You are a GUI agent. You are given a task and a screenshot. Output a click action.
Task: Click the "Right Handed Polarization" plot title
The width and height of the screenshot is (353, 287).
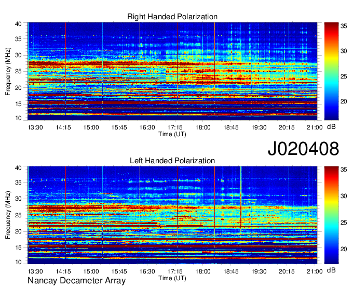pos(172,17)
